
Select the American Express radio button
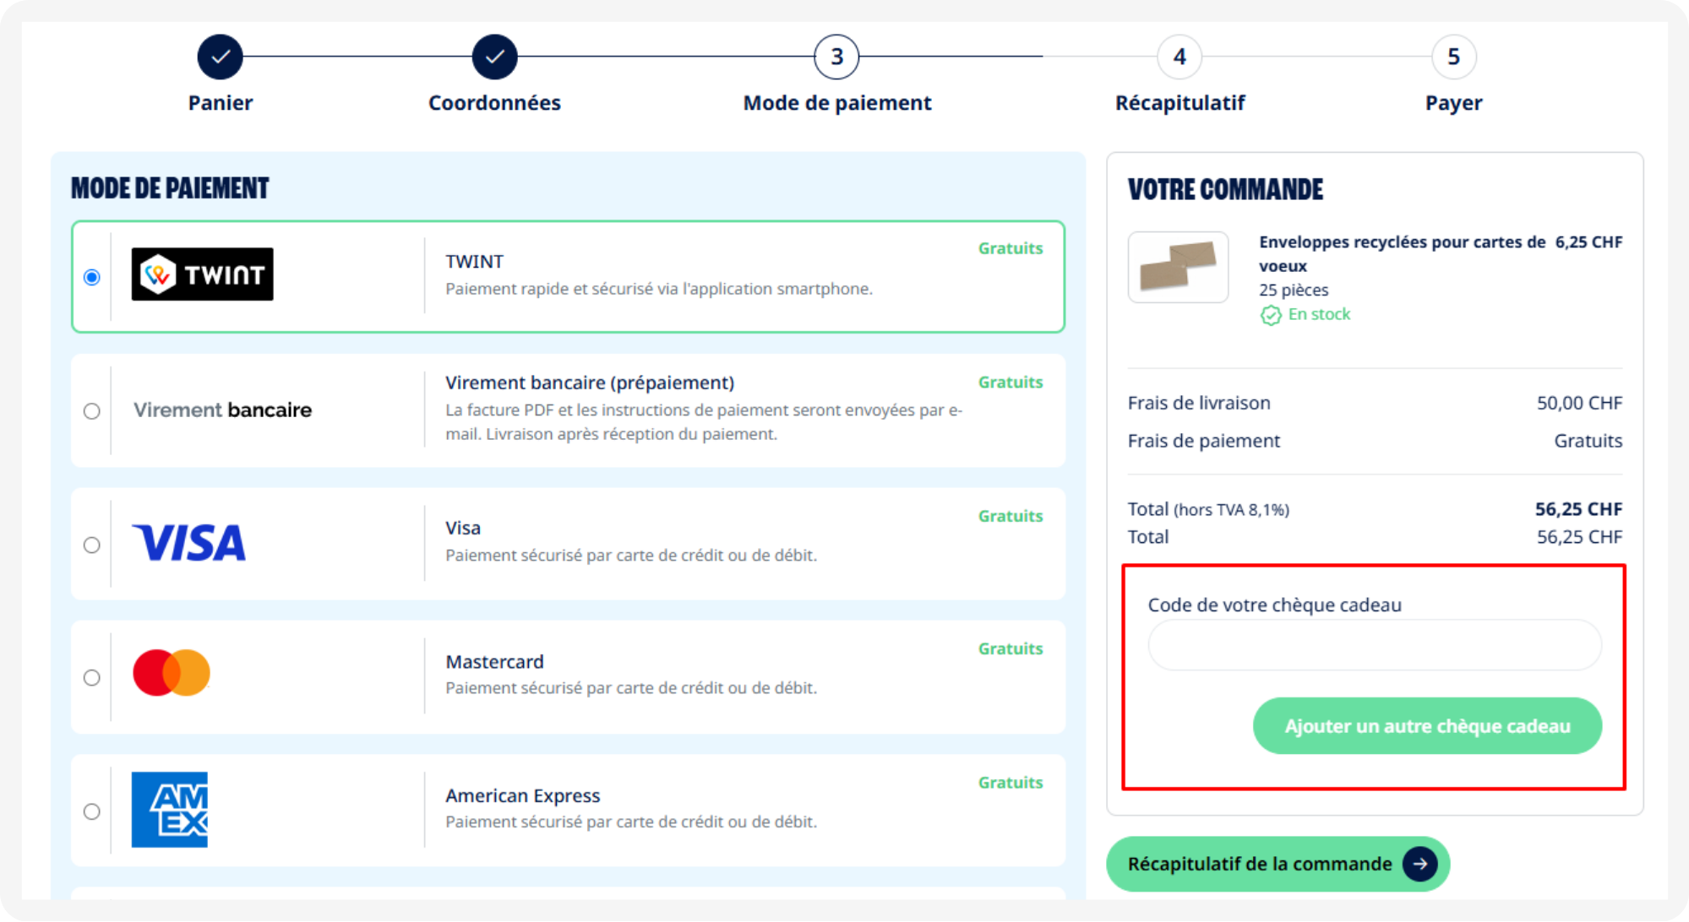(92, 811)
